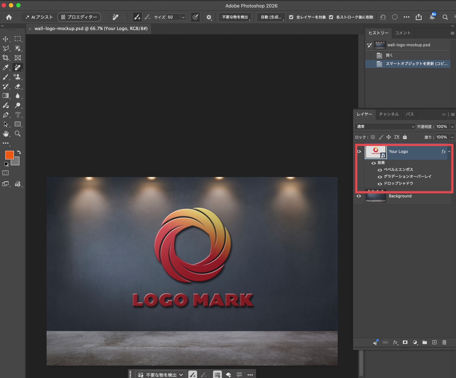Screen dimensions: 456x378
Task: Select the Adjustment Brush tool
Action: [6, 105]
